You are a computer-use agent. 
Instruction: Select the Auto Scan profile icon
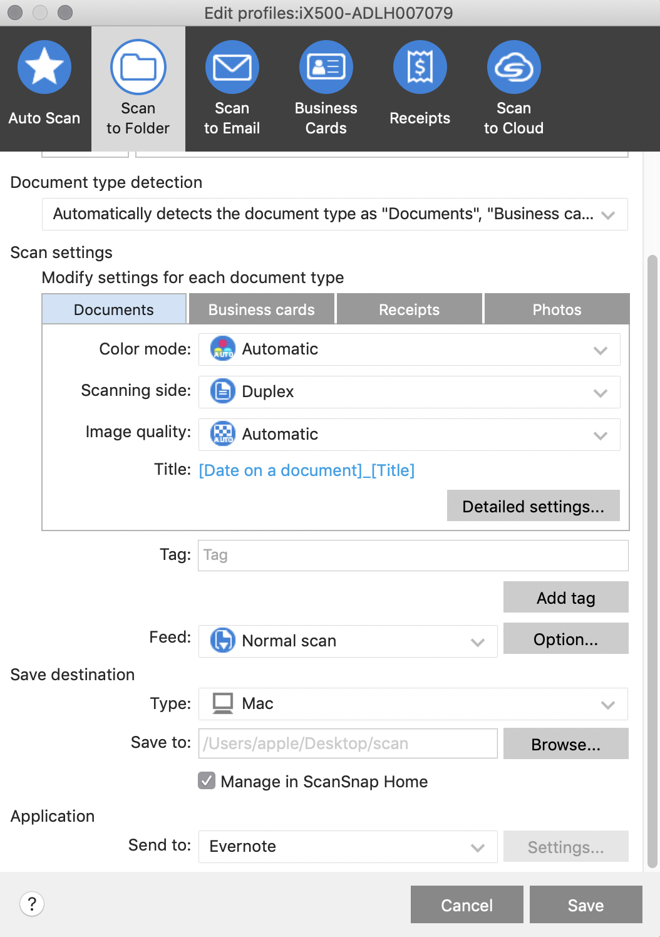[44, 67]
